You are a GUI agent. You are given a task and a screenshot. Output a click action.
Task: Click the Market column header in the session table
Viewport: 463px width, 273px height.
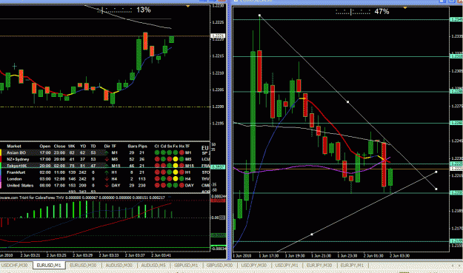click(x=14, y=146)
